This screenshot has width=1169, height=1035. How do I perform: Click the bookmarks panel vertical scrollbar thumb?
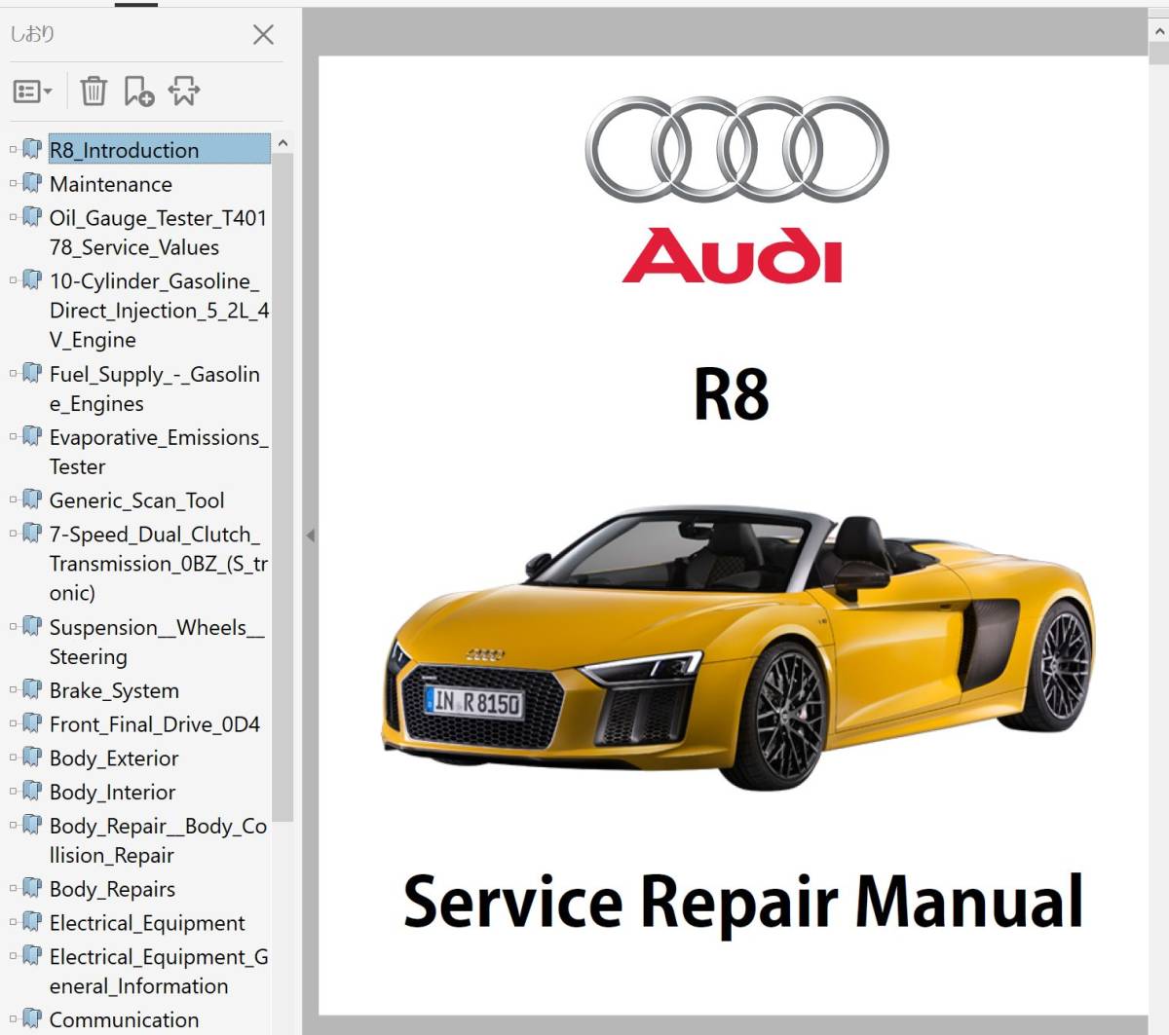point(283,487)
